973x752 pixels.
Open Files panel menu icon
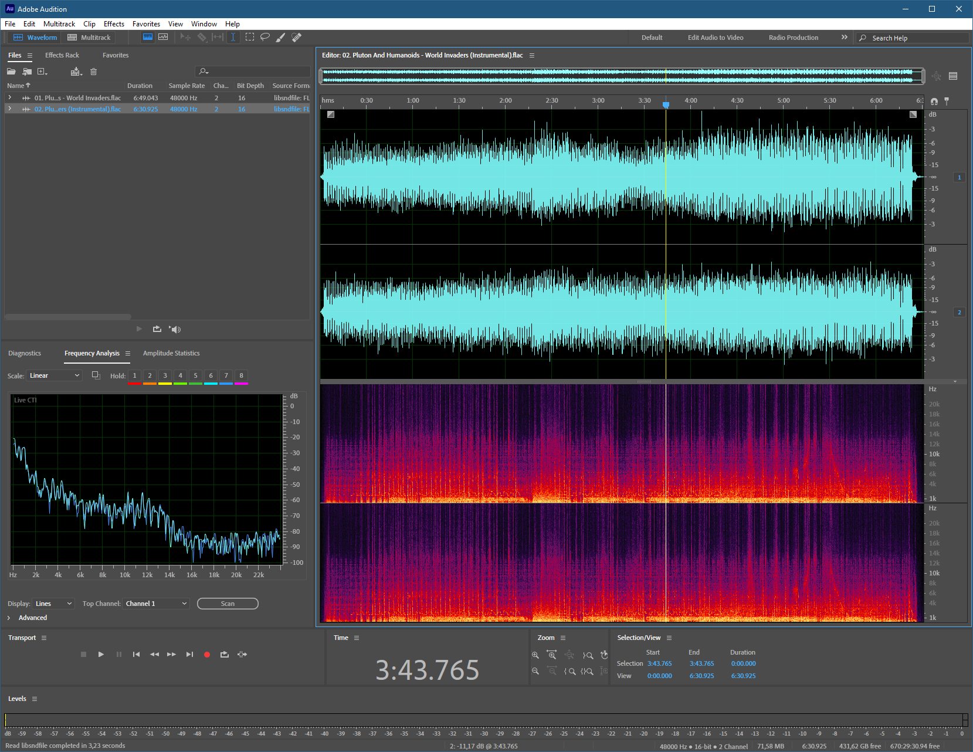tap(30, 55)
